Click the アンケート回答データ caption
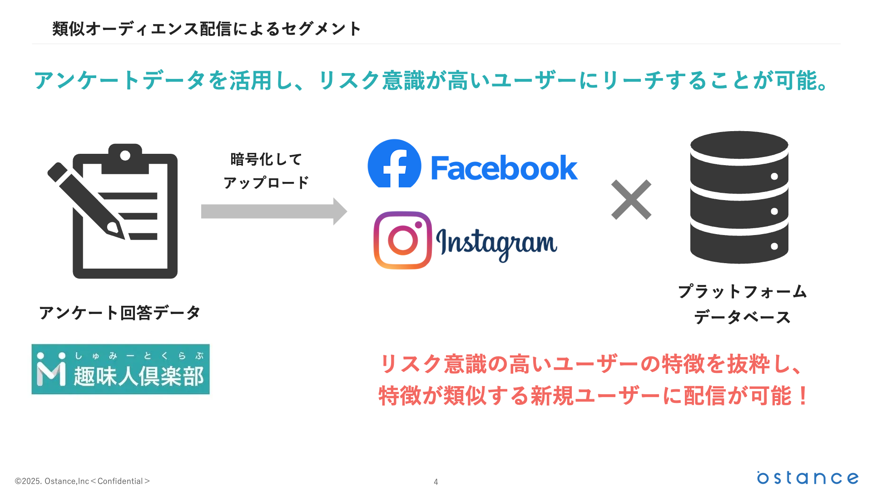This screenshot has height=490, width=872. point(119,313)
